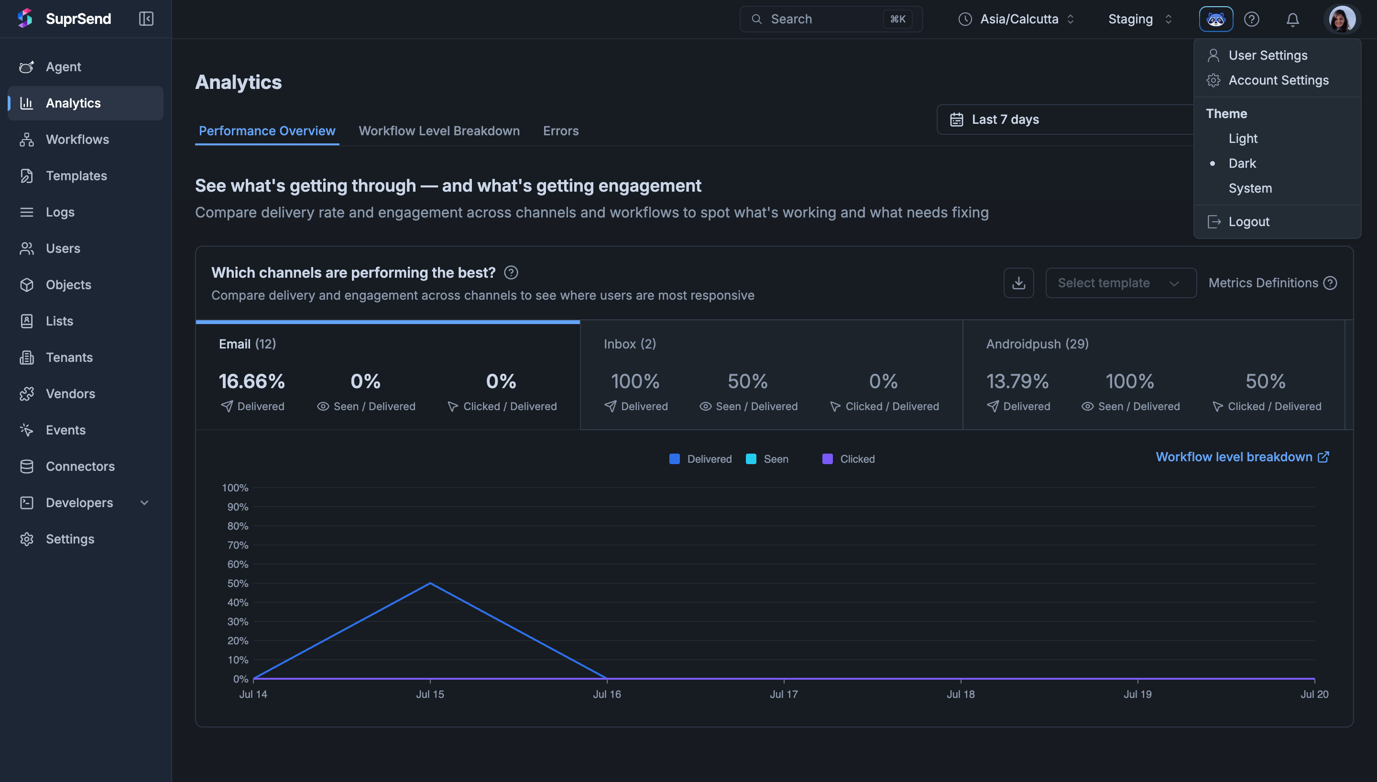1377x782 pixels.
Task: Open the Select template dropdown
Action: pos(1121,283)
